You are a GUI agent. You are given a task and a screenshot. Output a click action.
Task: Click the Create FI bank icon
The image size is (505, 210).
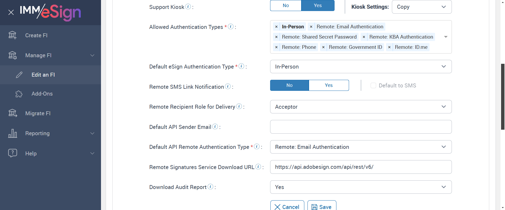coord(12,35)
